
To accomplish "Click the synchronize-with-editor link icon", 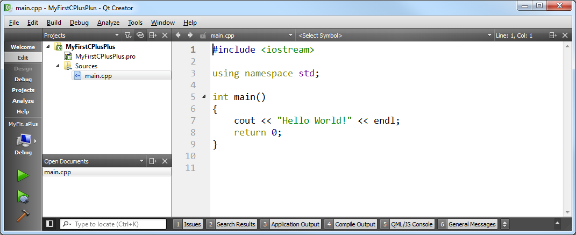I will (x=140, y=35).
